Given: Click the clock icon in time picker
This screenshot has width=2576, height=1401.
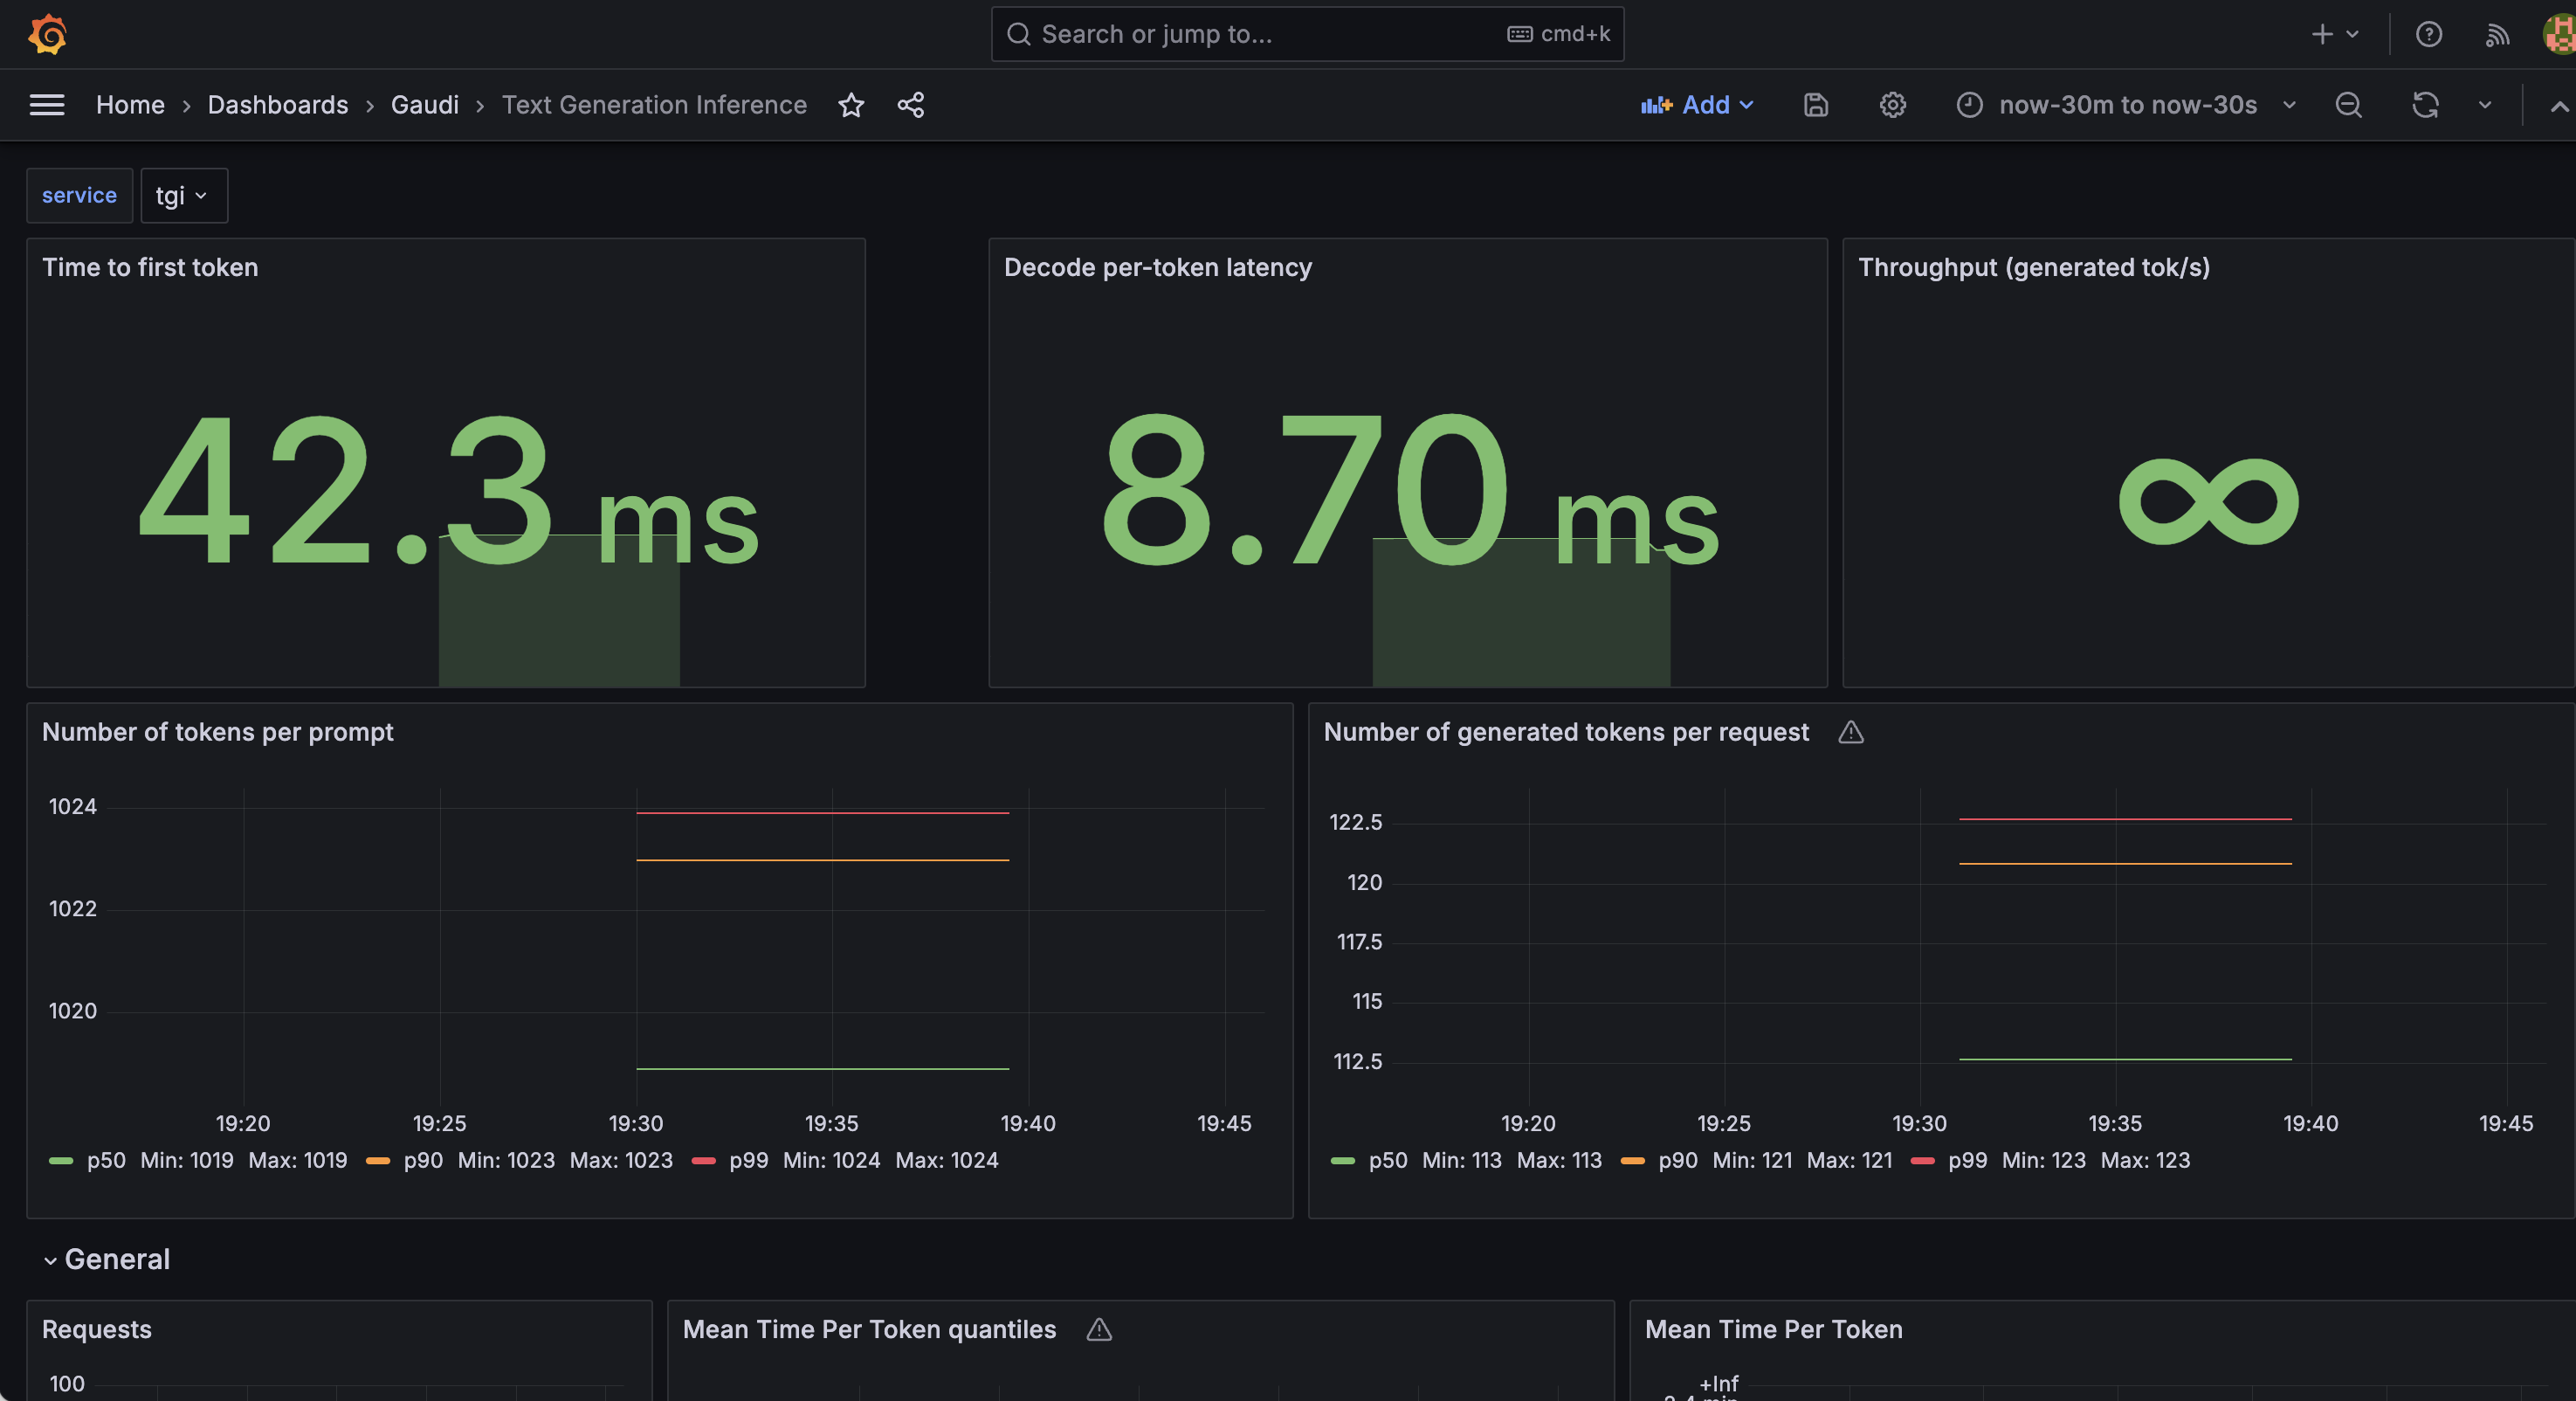Looking at the screenshot, I should tap(1969, 105).
